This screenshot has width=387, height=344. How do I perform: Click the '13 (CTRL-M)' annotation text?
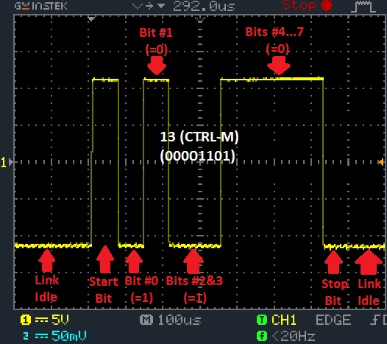[199, 137]
